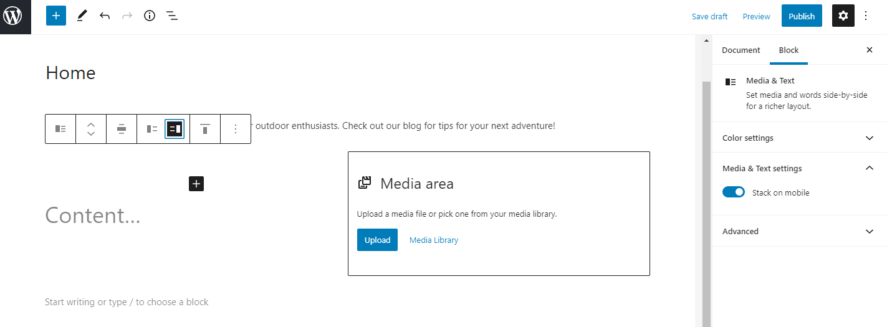Collapse the Media & Text settings panel

click(x=799, y=168)
